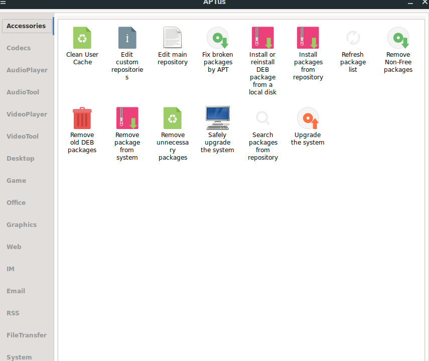429x361 pixels.
Task: Launch Edit custom repositories
Action: [x=127, y=38]
